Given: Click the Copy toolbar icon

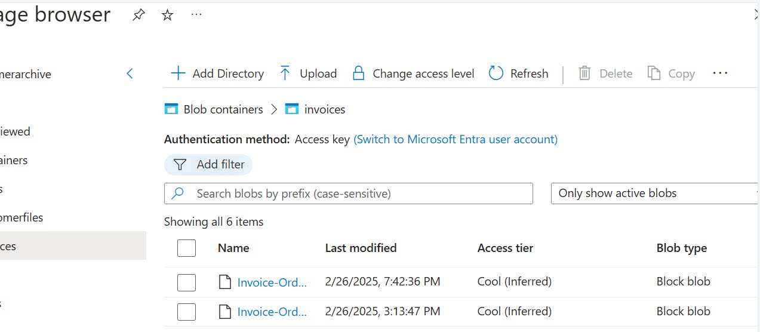Looking at the screenshot, I should [654, 73].
